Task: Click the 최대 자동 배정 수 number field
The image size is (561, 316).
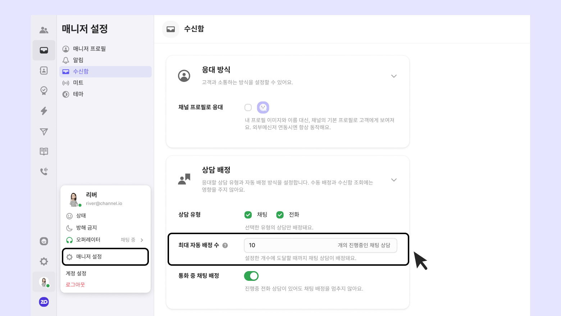Action: pos(288,245)
